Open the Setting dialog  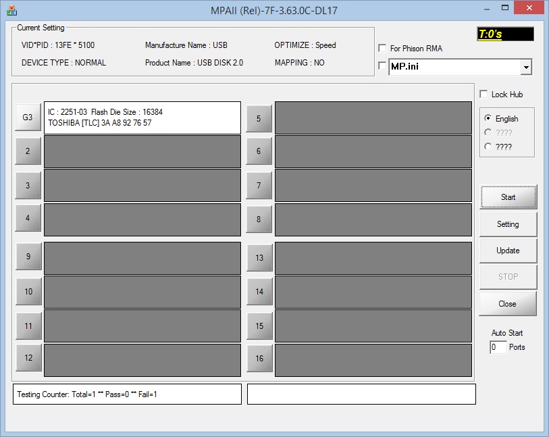pos(508,224)
